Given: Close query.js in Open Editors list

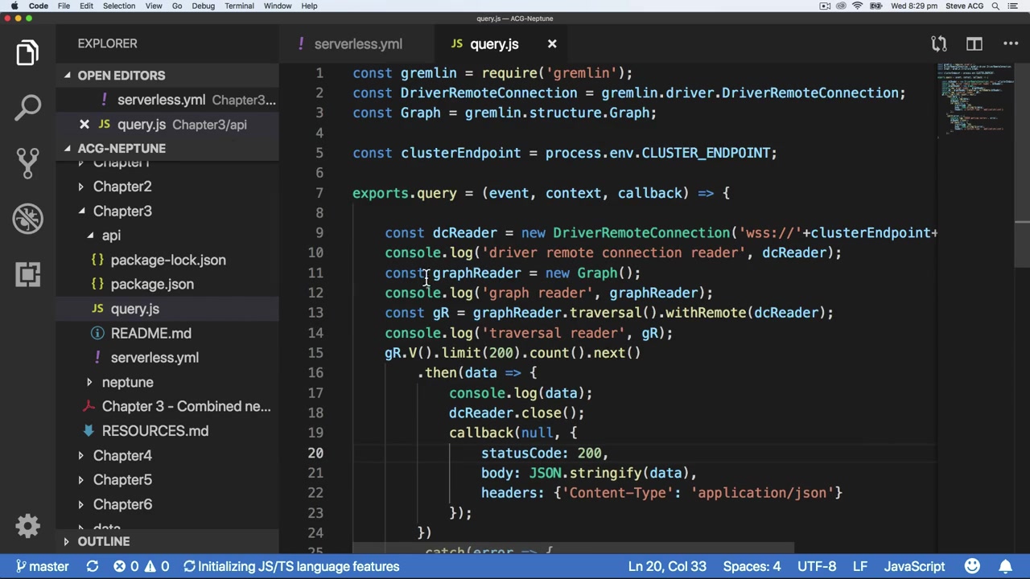Looking at the screenshot, I should click(x=84, y=125).
